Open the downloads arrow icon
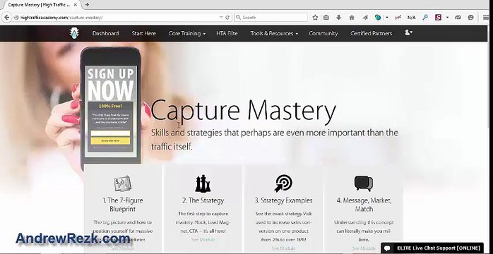 point(338,18)
